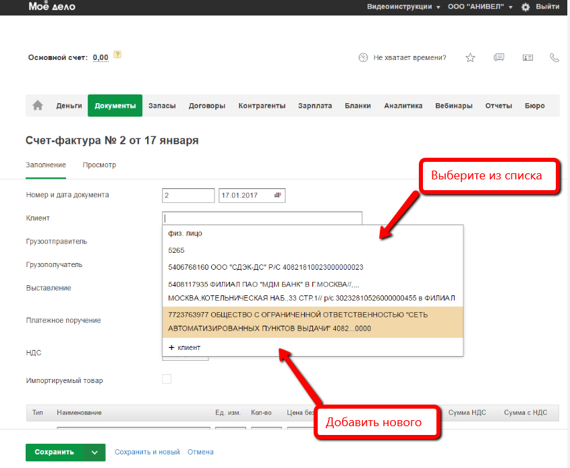The image size is (570, 468).
Task: Click the 'Отмена' link
Action: [x=200, y=452]
